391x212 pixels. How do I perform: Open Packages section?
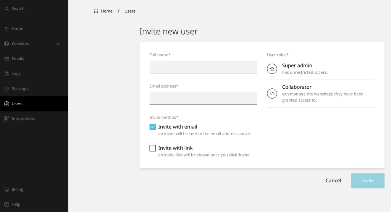click(x=34, y=89)
